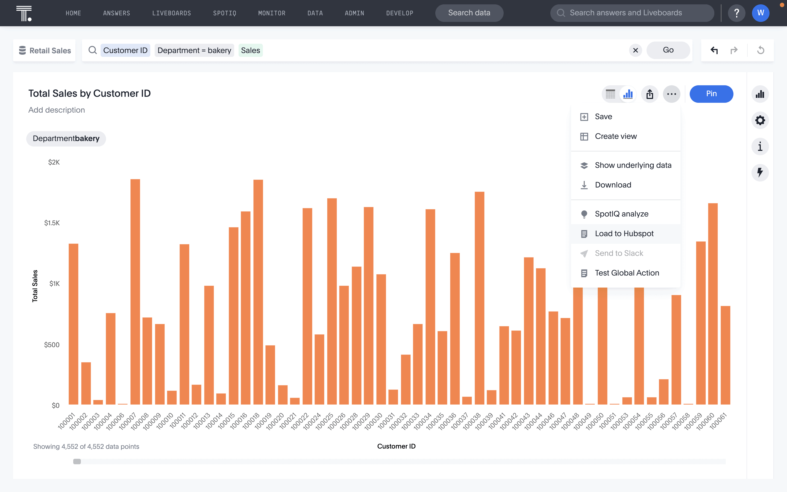Viewport: 787px width, 492px height.
Task: Choose Download from the menu
Action: [x=626, y=185]
